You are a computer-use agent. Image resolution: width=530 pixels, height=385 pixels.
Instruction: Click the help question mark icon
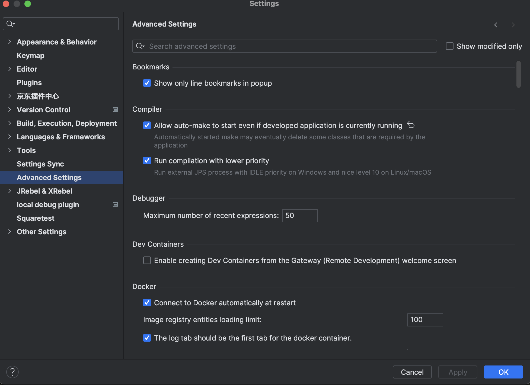point(12,372)
